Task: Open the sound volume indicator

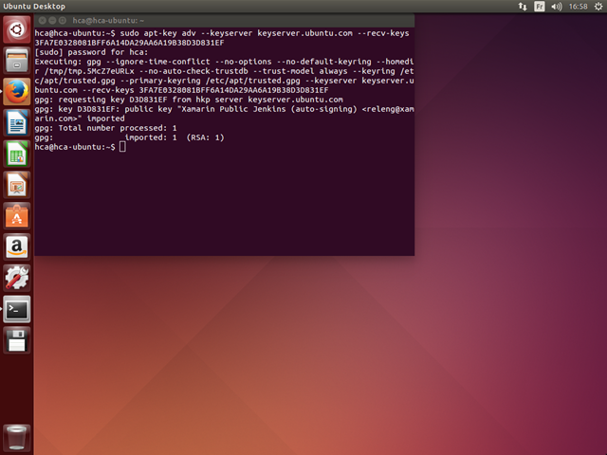Action: click(557, 7)
